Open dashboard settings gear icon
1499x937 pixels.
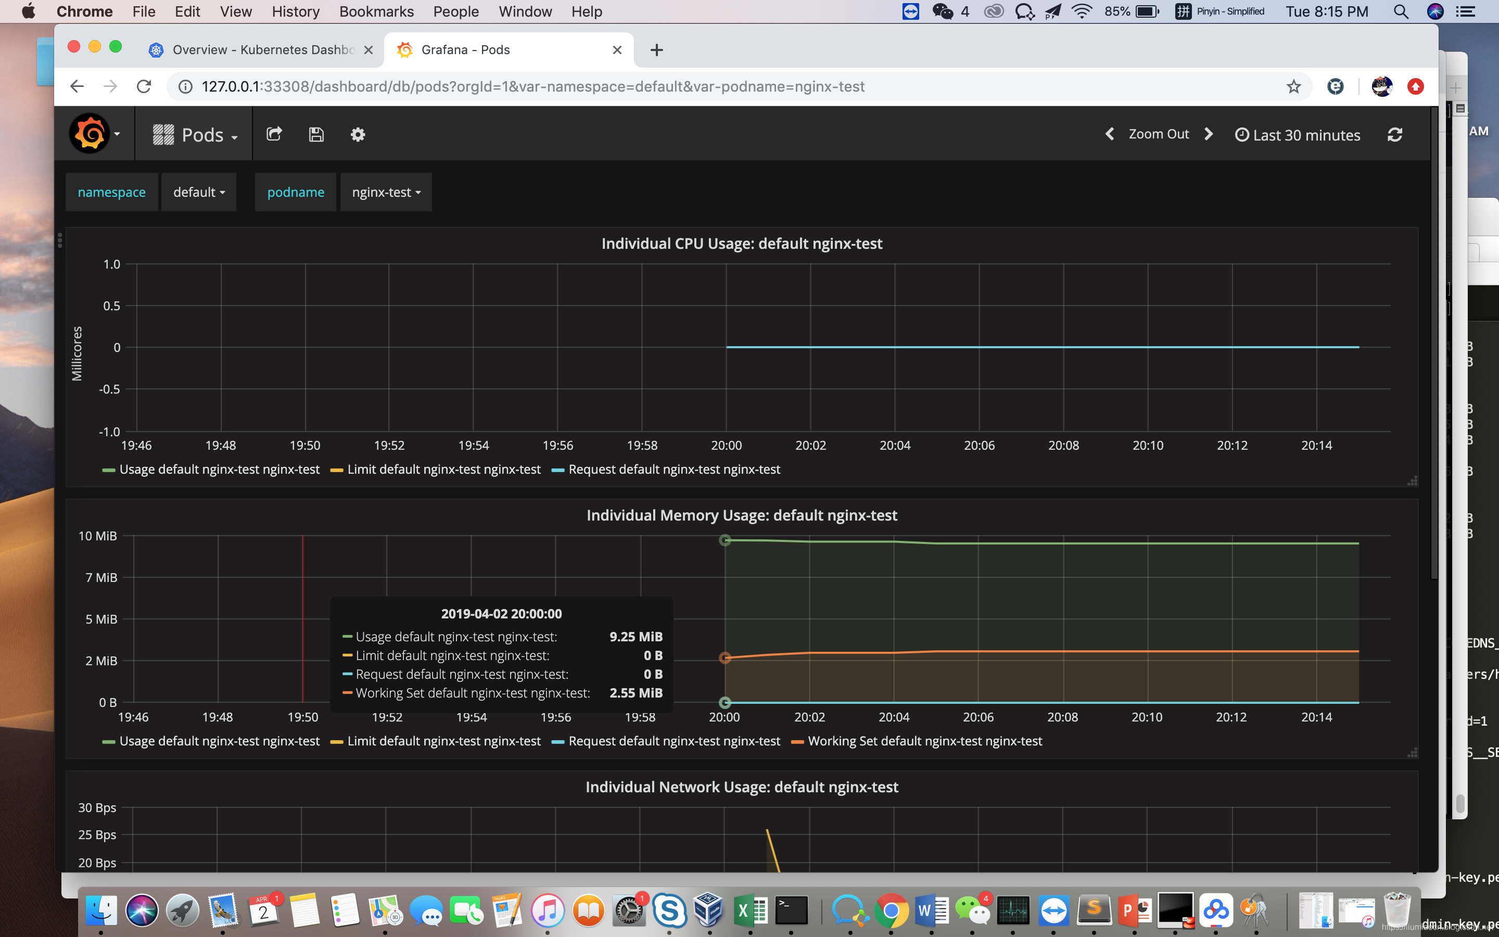click(358, 134)
